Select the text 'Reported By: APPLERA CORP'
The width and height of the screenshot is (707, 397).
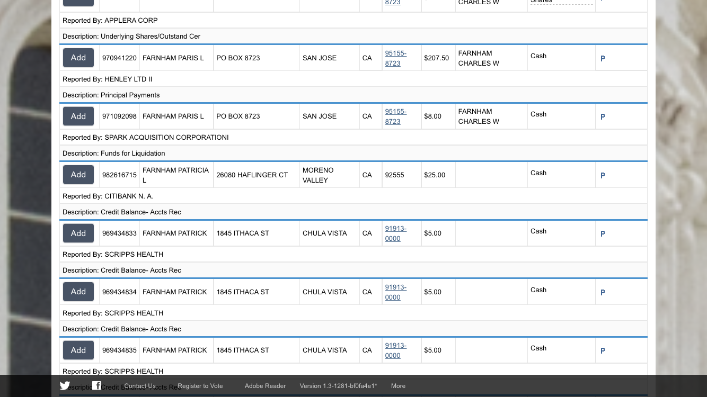pos(110,21)
